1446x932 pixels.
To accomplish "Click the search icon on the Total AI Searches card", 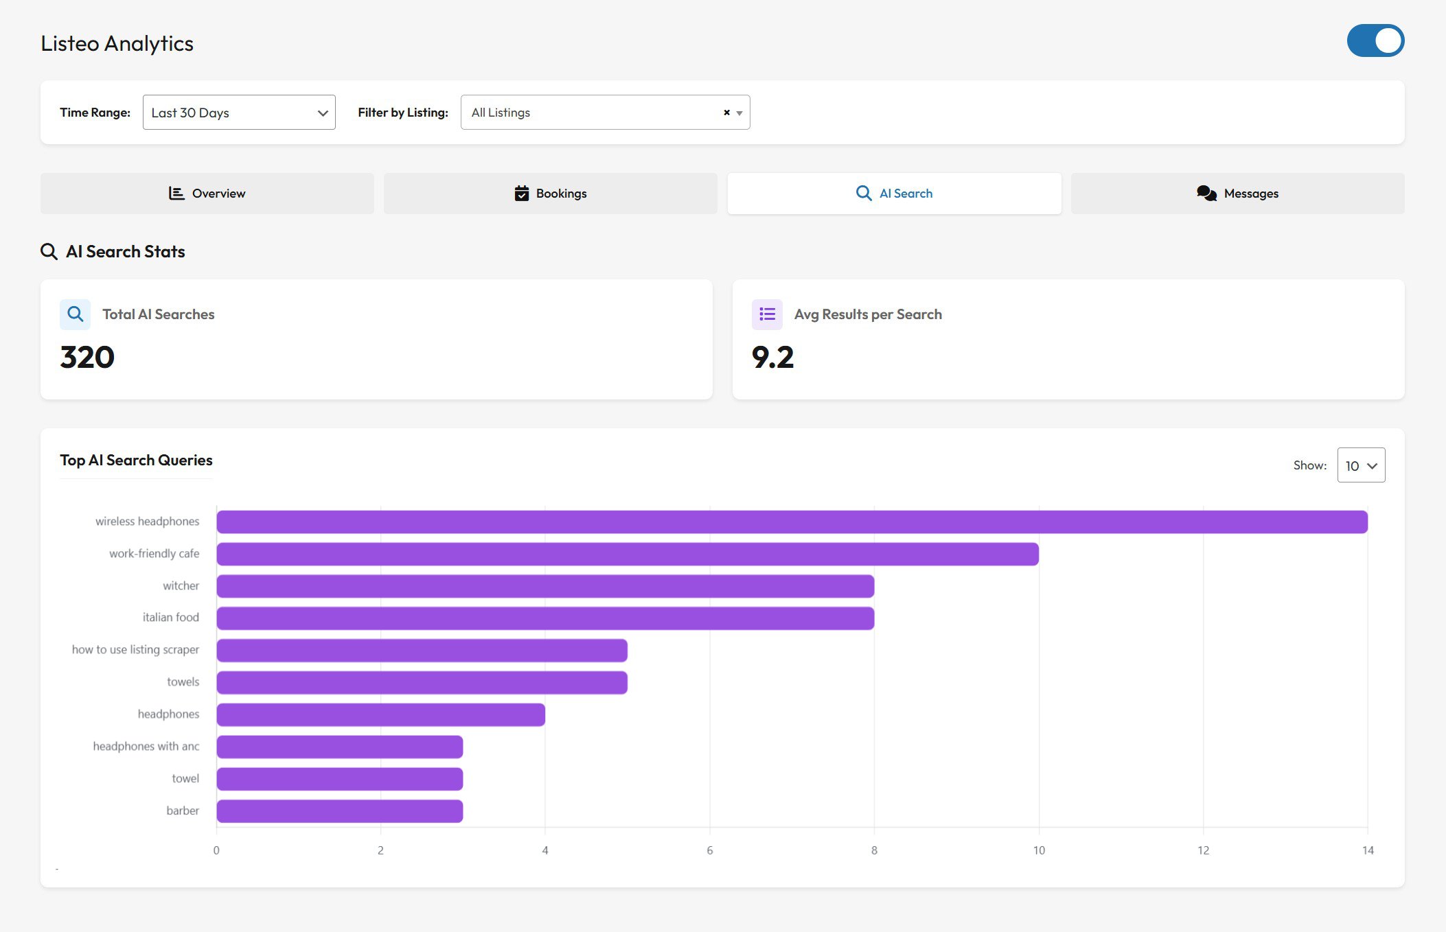I will (75, 314).
